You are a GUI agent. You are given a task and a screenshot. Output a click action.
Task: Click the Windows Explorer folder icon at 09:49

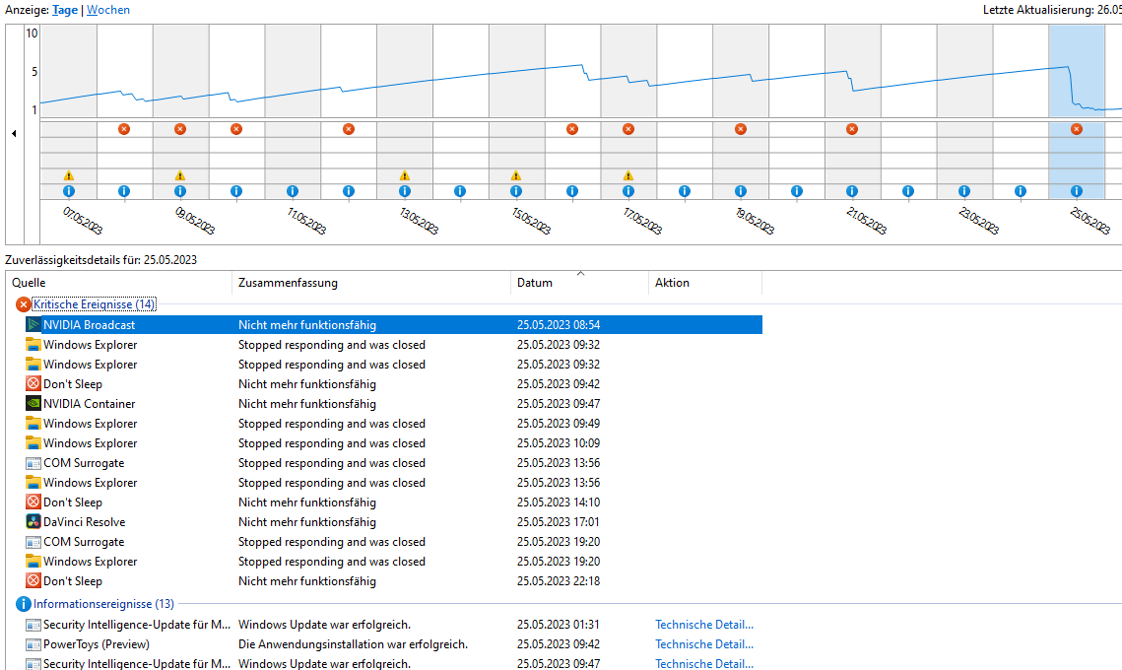[33, 423]
